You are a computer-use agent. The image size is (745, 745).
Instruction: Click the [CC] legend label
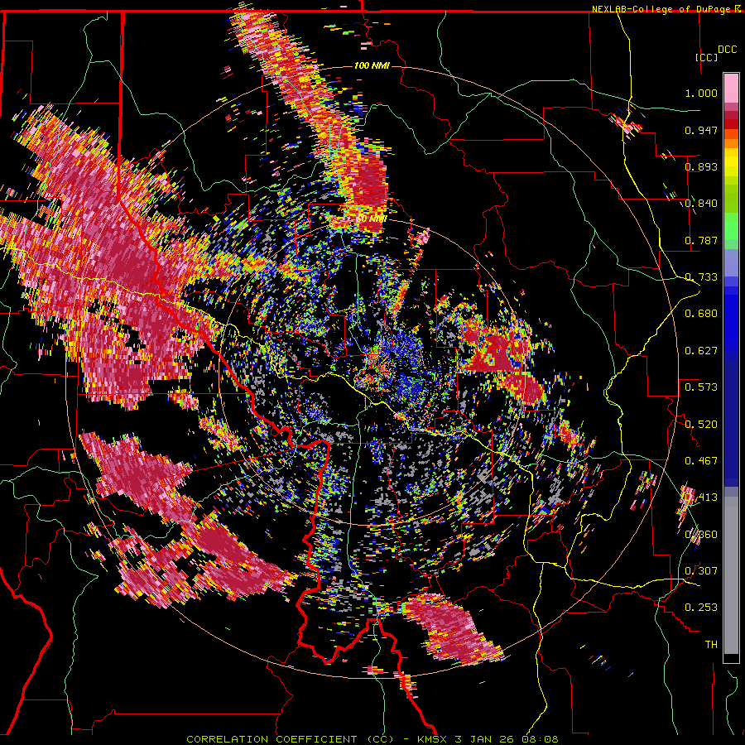tap(707, 57)
